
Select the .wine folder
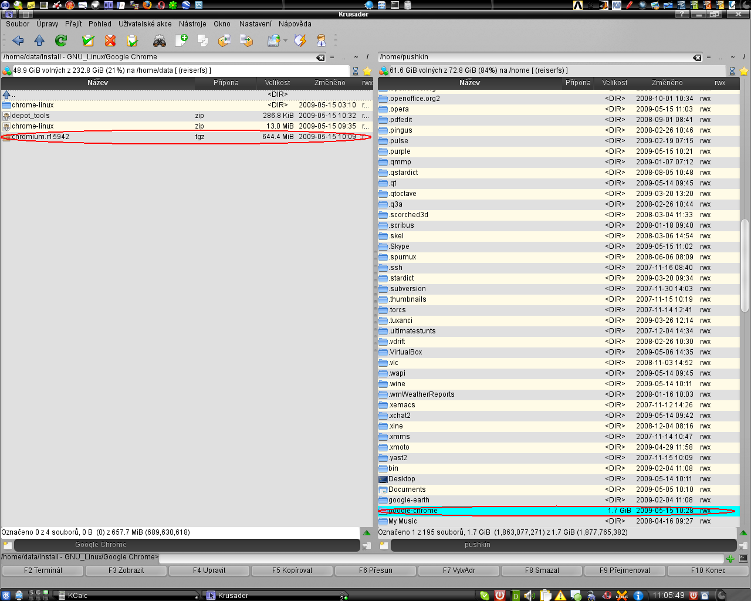click(x=559, y=384)
